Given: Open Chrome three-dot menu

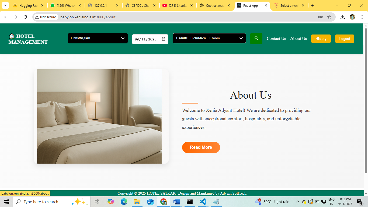Looking at the screenshot, I should 362,17.
